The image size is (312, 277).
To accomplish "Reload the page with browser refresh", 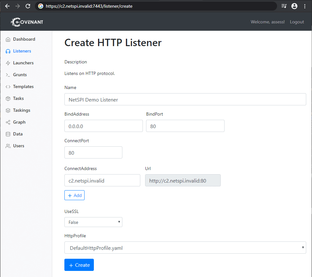I will (x=28, y=6).
